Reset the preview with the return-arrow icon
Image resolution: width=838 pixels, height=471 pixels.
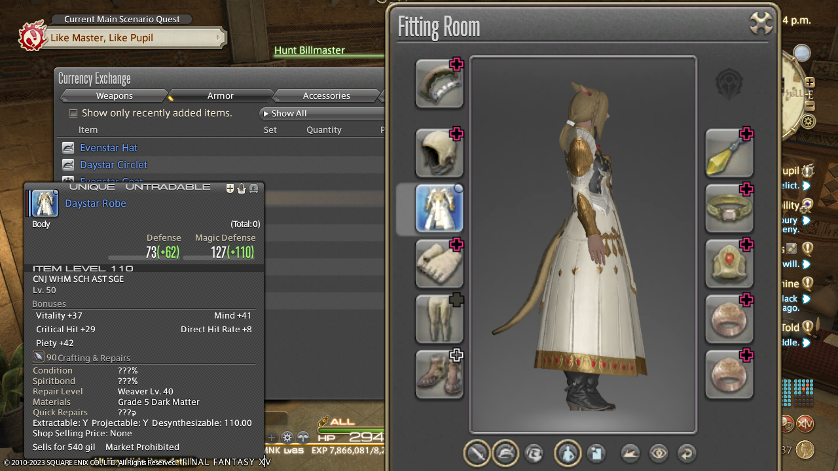[x=686, y=453]
